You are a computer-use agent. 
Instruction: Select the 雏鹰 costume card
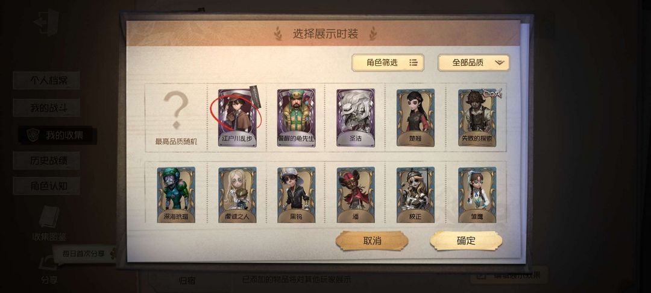click(477, 195)
